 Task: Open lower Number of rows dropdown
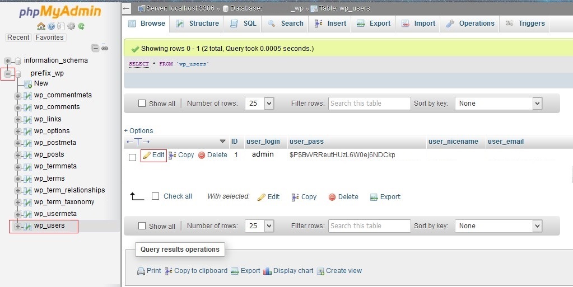[259, 225]
